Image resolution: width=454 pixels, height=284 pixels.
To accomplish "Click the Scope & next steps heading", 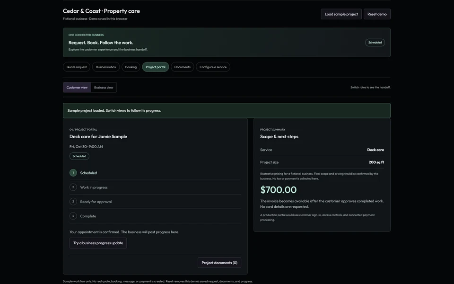I will 279,136.
